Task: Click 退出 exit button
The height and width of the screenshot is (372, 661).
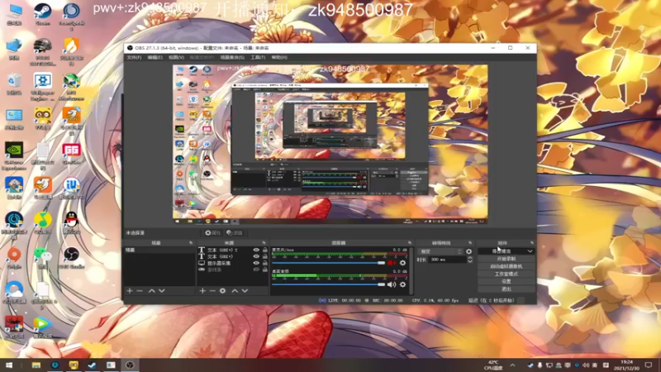Action: coord(506,289)
